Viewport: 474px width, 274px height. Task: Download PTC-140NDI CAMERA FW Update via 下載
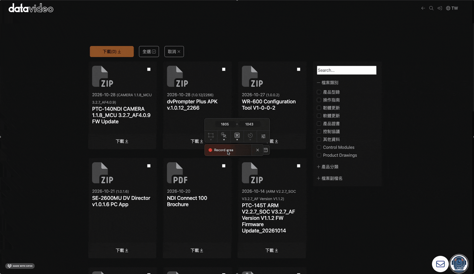coord(122,141)
